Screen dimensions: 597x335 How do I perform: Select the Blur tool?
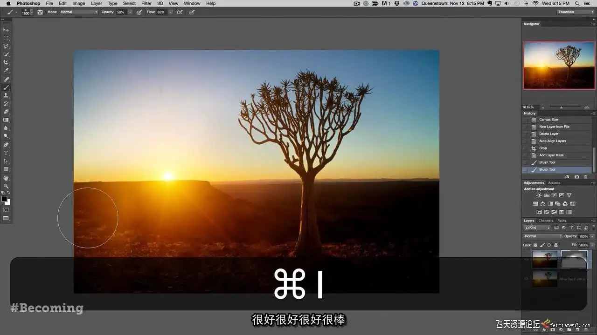pyautogui.click(x=6, y=128)
